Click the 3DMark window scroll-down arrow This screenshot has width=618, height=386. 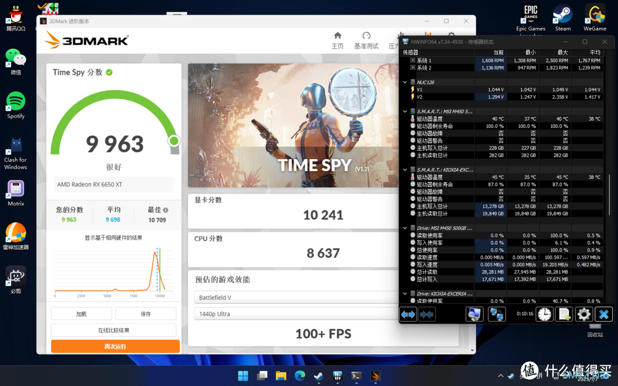pos(472,350)
